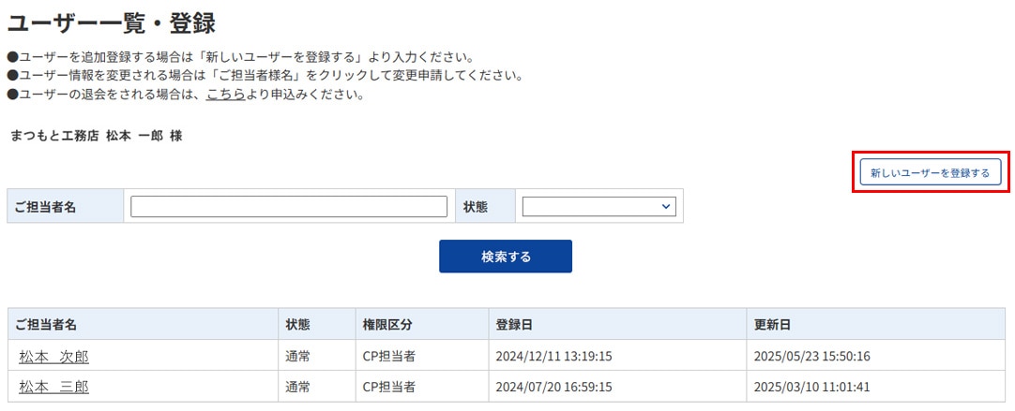Click CP担当者 cell in 松本 次郎 row
Image resolution: width=1015 pixels, height=411 pixels.
point(389,357)
